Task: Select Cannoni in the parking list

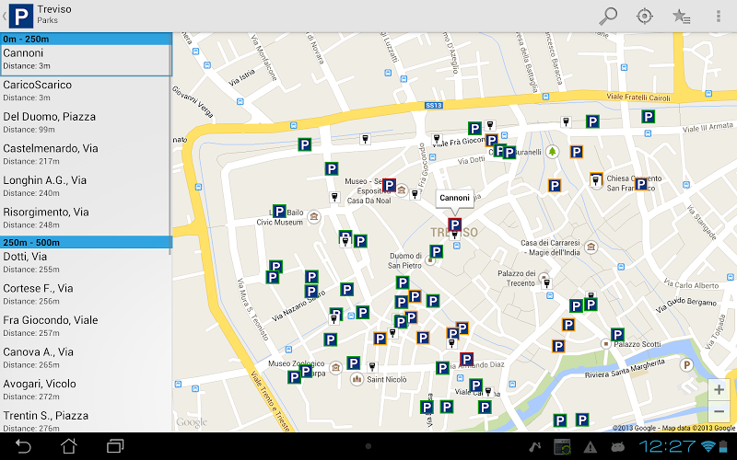Action: 86,59
